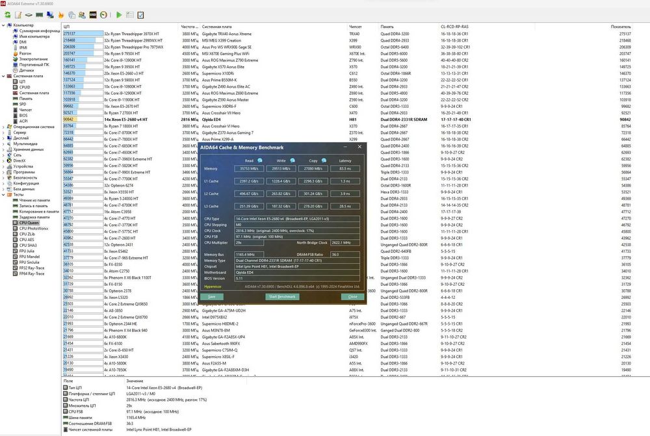Click the green Refresh arrows toolbar icon
Screen dimensions: 650x436
point(7,15)
